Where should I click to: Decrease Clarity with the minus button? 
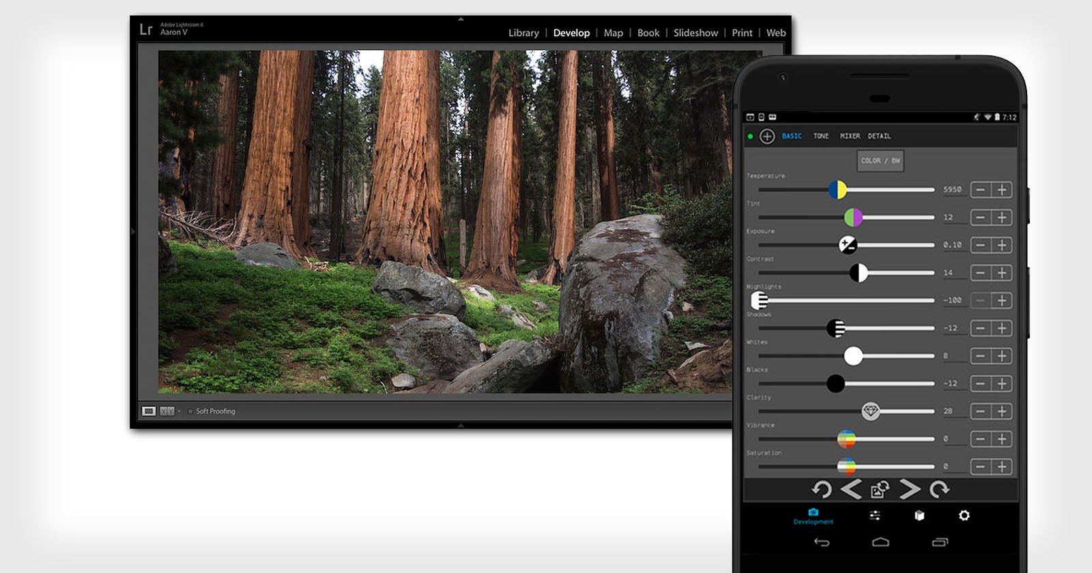(x=980, y=411)
